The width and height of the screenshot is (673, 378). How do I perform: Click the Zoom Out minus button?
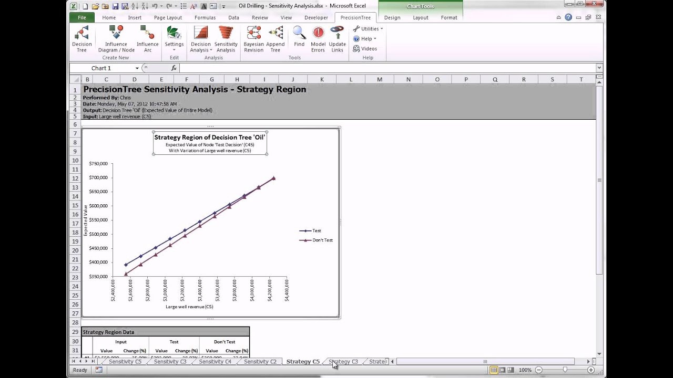(x=539, y=370)
